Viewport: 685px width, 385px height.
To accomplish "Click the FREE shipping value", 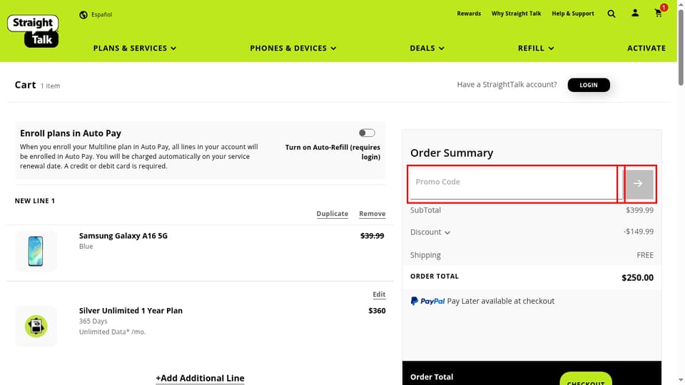I will pos(645,255).
